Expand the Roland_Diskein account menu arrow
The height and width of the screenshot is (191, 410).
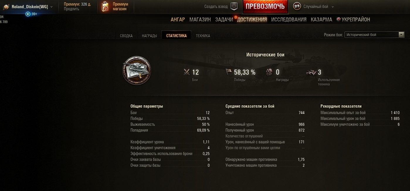click(x=52, y=7)
